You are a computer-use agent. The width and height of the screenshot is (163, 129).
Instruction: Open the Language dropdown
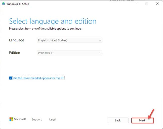tap(69, 40)
